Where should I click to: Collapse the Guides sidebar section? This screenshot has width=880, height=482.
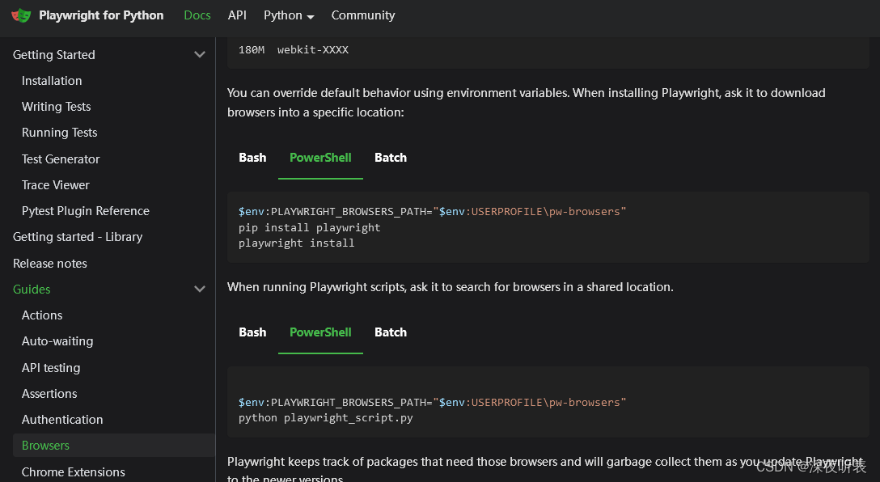200,290
